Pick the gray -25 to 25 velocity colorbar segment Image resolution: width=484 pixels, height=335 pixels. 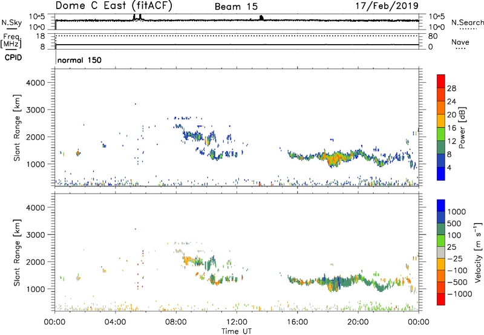pyautogui.click(x=441, y=253)
